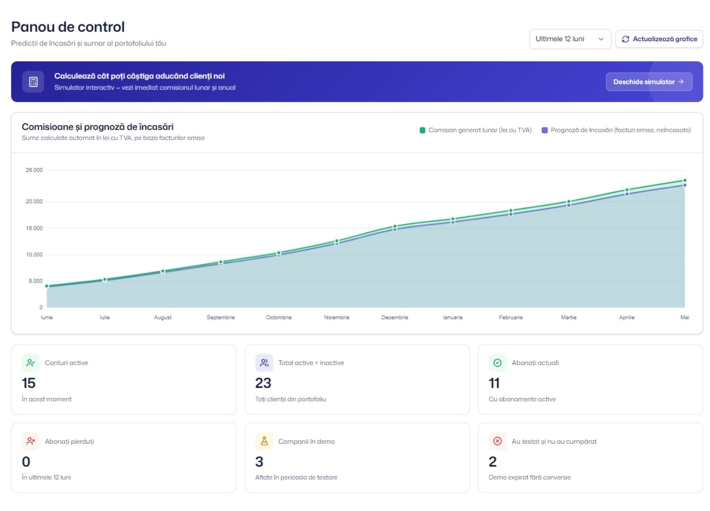The width and height of the screenshot is (710, 511).
Task: Select the Abonați actuali card showing 11
Action: point(590,379)
